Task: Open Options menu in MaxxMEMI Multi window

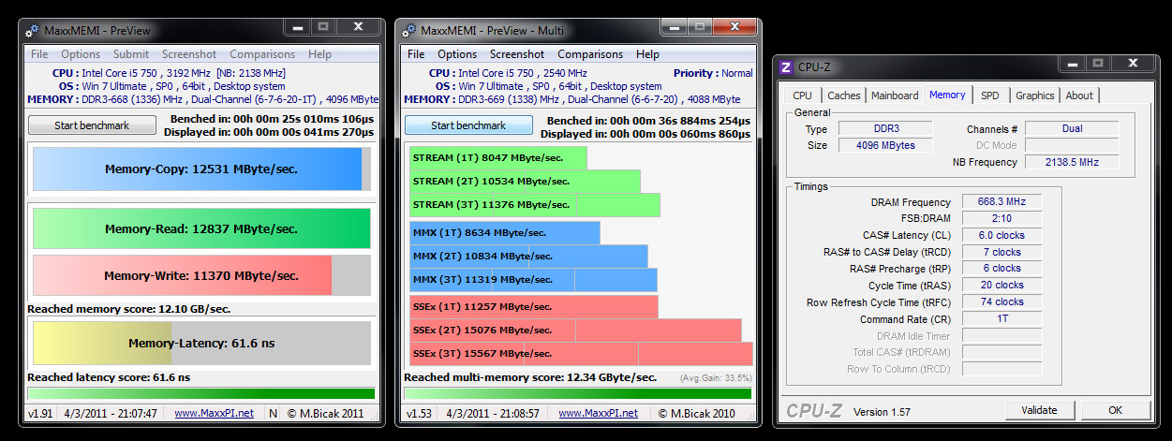Action: (x=457, y=54)
